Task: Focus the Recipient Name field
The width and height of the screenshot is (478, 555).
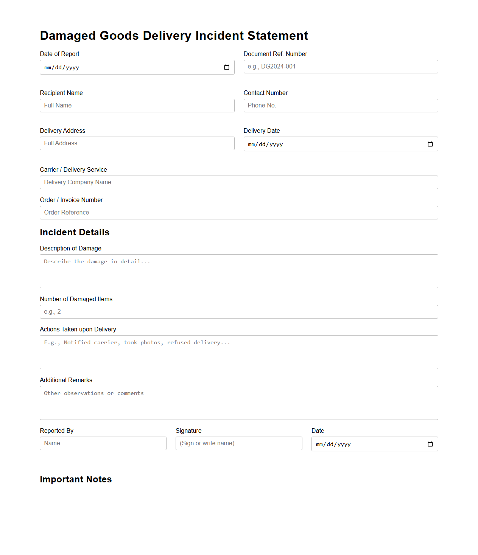Action: coord(137,106)
